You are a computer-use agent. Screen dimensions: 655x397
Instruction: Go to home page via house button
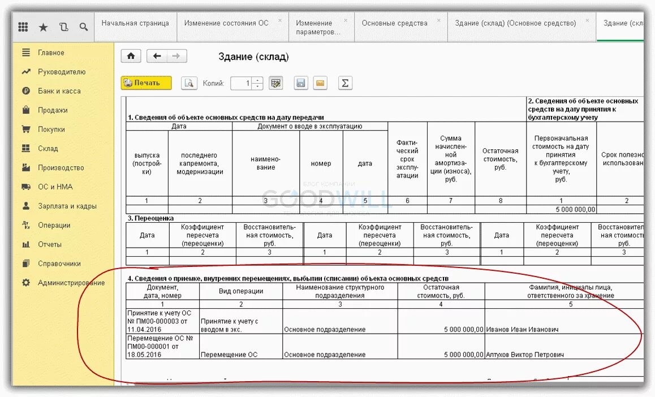point(131,56)
